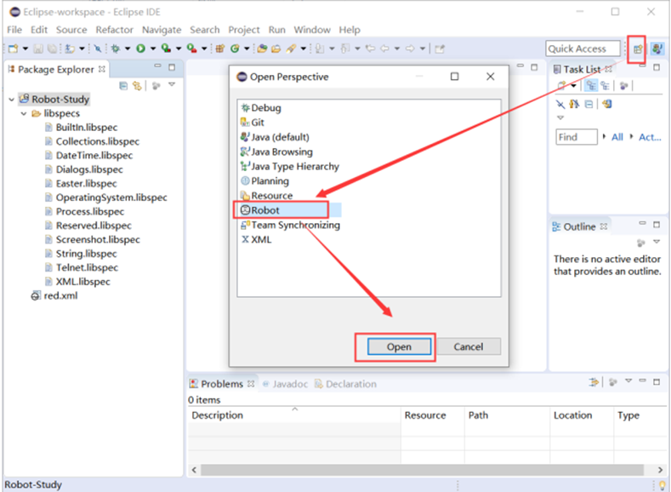
Task: Select BuiltIn.libspec in Package Explorer
Action: [x=82, y=128]
